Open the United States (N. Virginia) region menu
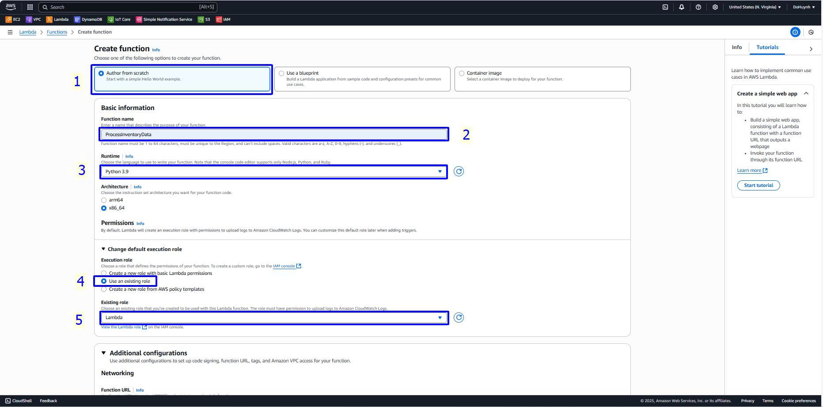Image resolution: width=823 pixels, height=407 pixels. [x=755, y=7]
